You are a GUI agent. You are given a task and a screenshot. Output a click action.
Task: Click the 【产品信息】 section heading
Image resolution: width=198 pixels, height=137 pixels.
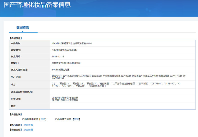tap(16, 38)
